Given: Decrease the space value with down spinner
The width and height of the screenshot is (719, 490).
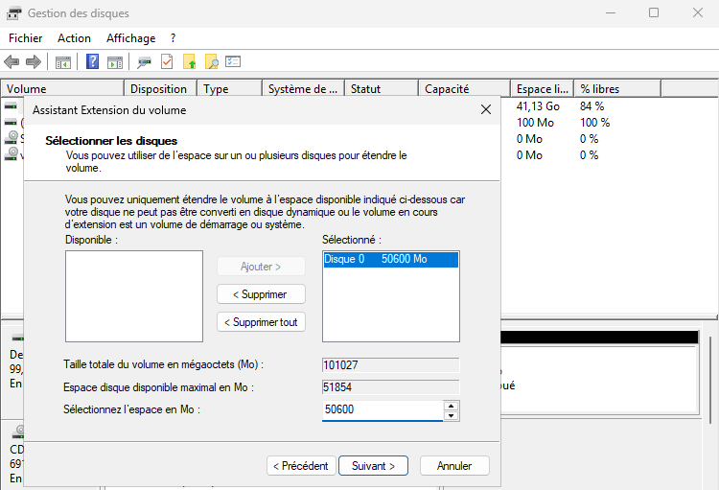Looking at the screenshot, I should [x=452, y=415].
